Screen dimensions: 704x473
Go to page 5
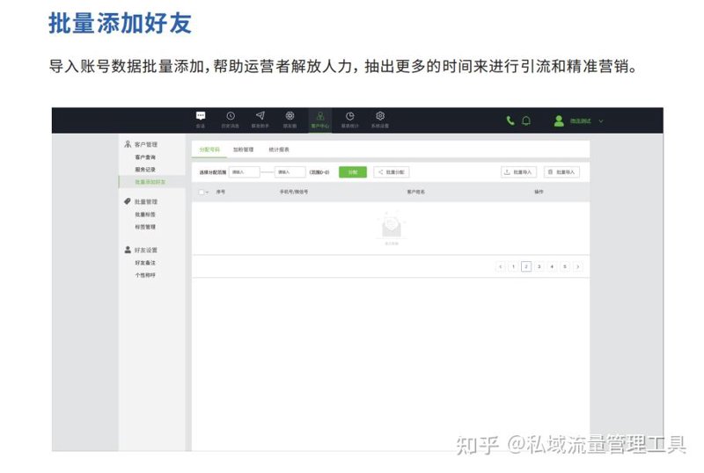pos(565,266)
